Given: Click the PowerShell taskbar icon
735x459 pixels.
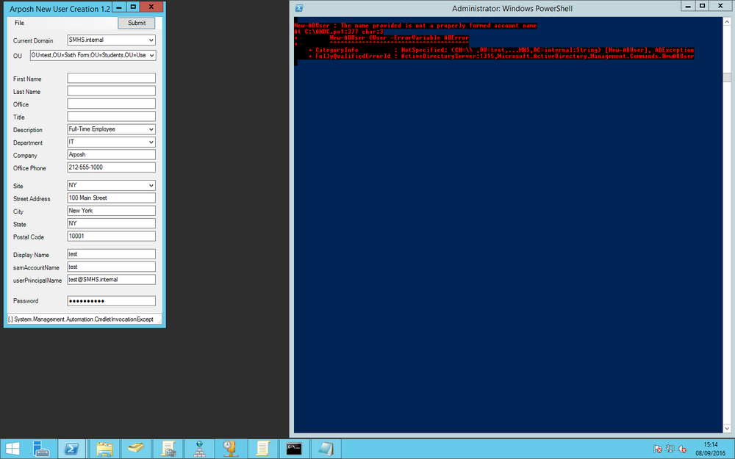Looking at the screenshot, I should [x=71, y=449].
